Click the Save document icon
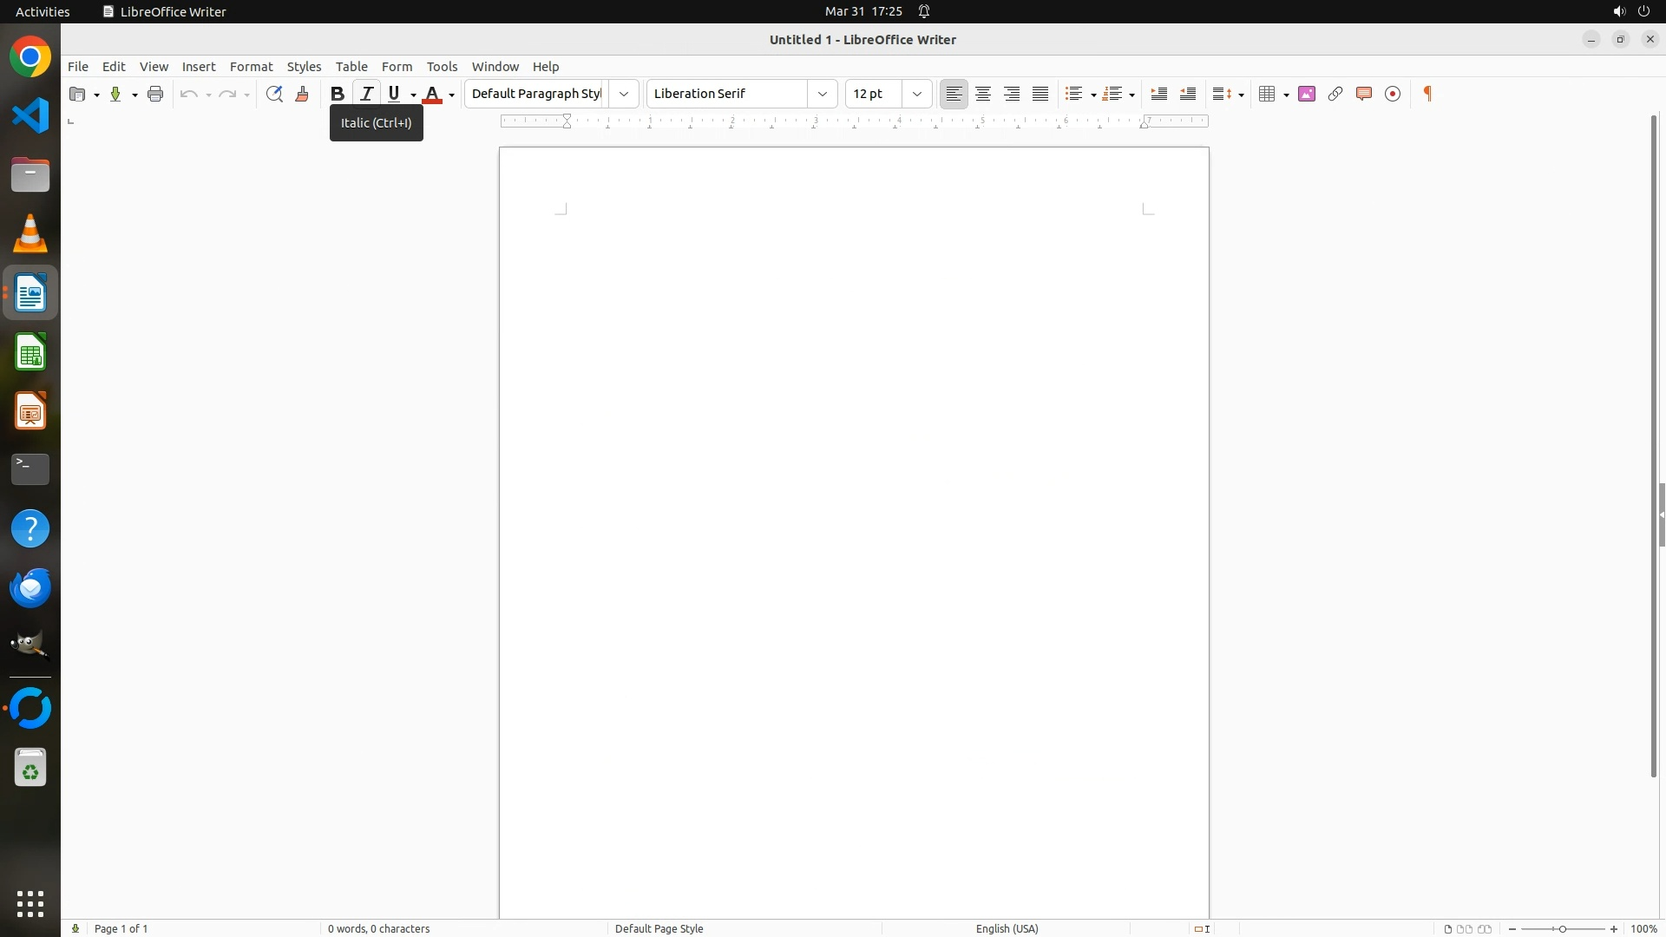The image size is (1666, 937). point(115,94)
